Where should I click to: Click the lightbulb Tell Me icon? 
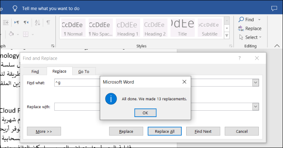(x=15, y=9)
